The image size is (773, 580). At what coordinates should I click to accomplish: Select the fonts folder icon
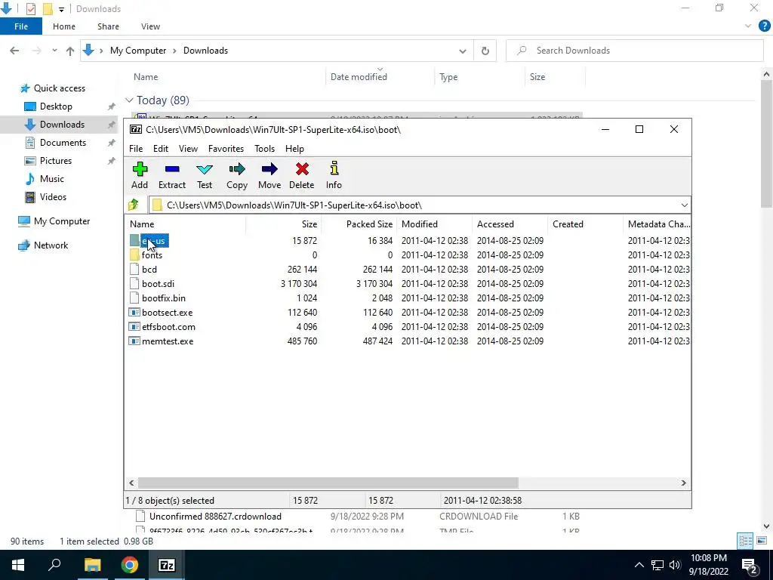134,255
